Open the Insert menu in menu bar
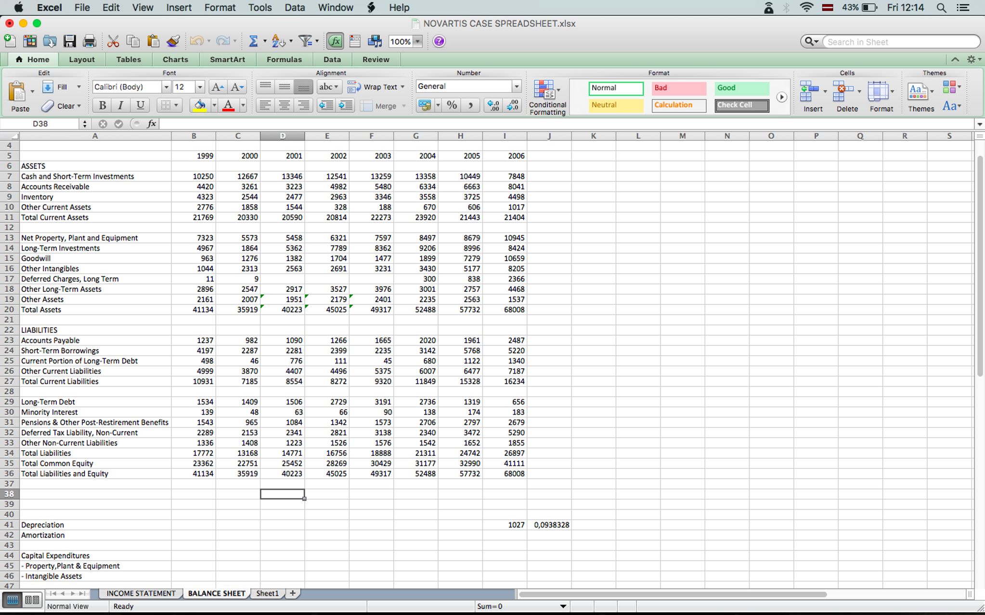Image resolution: width=985 pixels, height=615 pixels. click(x=178, y=8)
